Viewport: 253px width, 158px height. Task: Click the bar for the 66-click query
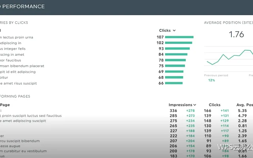[174, 83]
